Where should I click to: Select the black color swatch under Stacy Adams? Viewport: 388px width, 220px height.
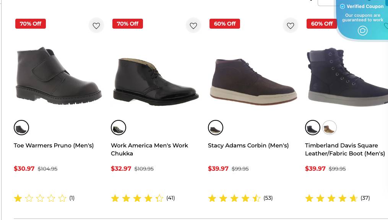[x=216, y=128]
